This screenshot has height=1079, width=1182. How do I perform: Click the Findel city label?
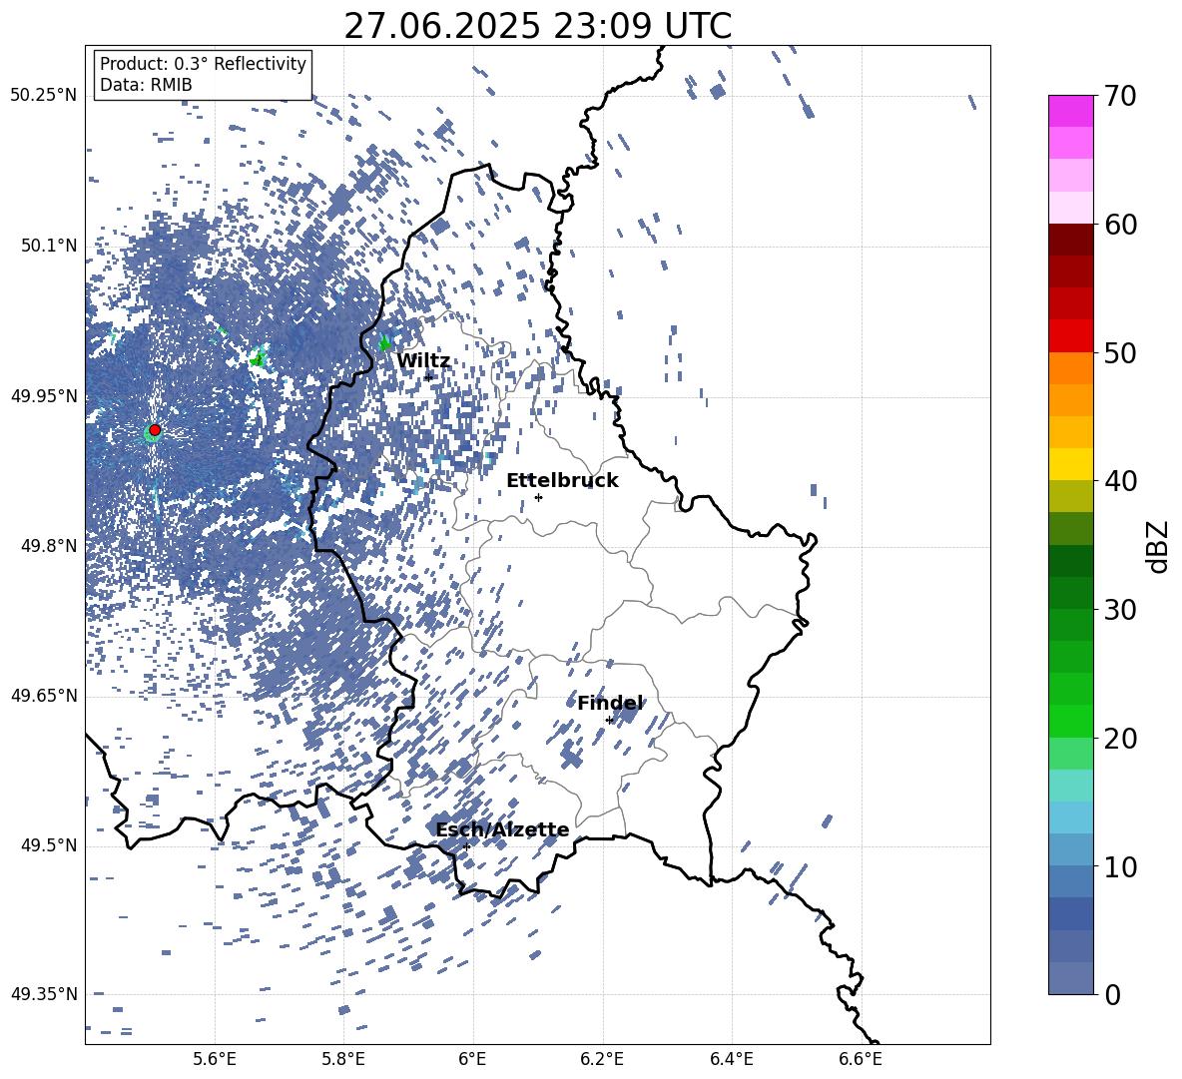click(610, 704)
